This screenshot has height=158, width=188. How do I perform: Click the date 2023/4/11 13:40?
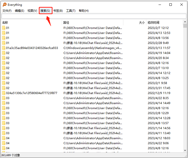click(159, 133)
